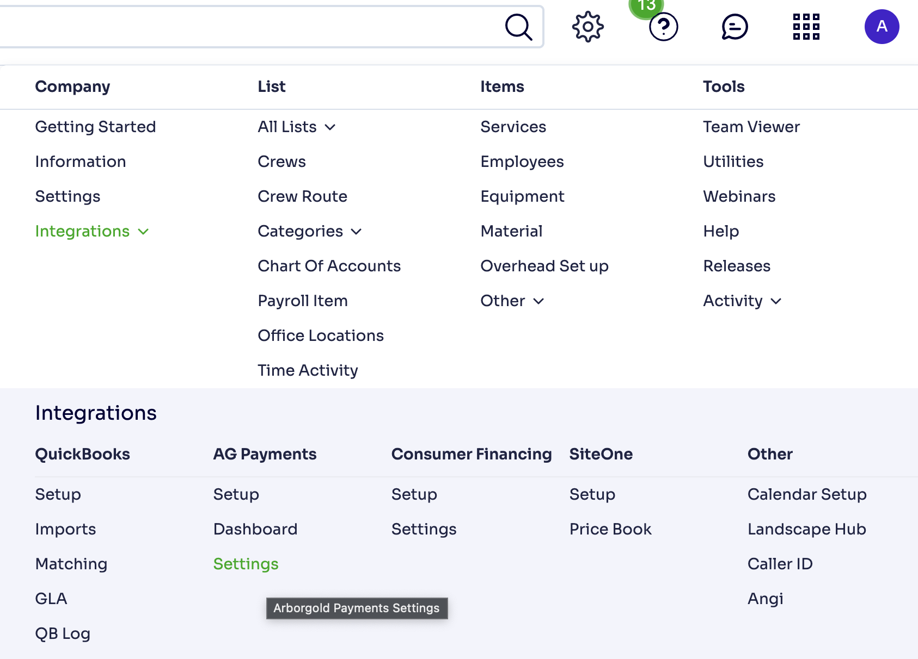
Task: Open the chat bubble icon
Action: [x=735, y=26]
